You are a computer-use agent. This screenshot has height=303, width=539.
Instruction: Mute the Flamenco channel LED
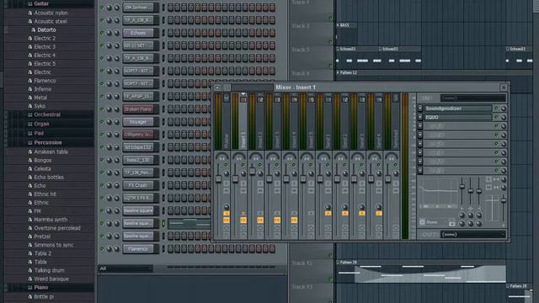pyautogui.click(x=102, y=249)
